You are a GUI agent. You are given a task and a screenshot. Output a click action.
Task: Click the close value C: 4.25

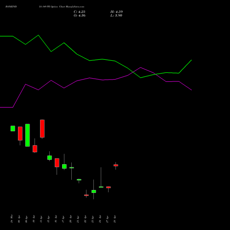click(80, 12)
